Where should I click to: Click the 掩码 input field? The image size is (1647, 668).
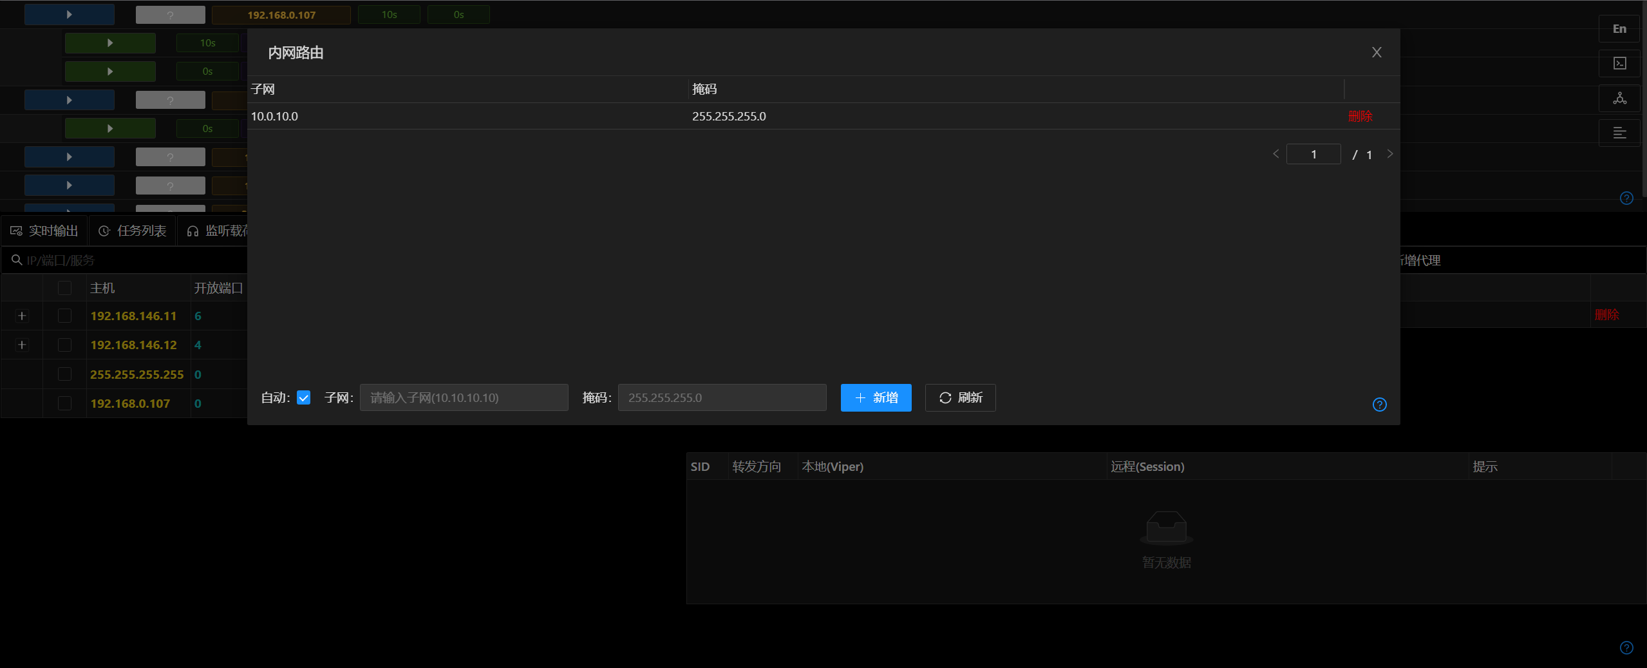[x=722, y=397]
